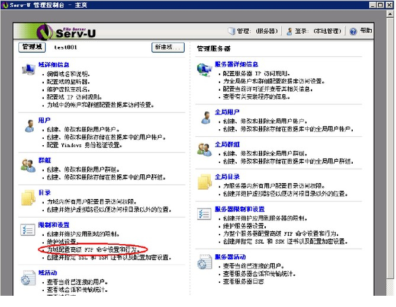Open the 域活动 link
This screenshot has height=307, width=396.
coord(48,273)
